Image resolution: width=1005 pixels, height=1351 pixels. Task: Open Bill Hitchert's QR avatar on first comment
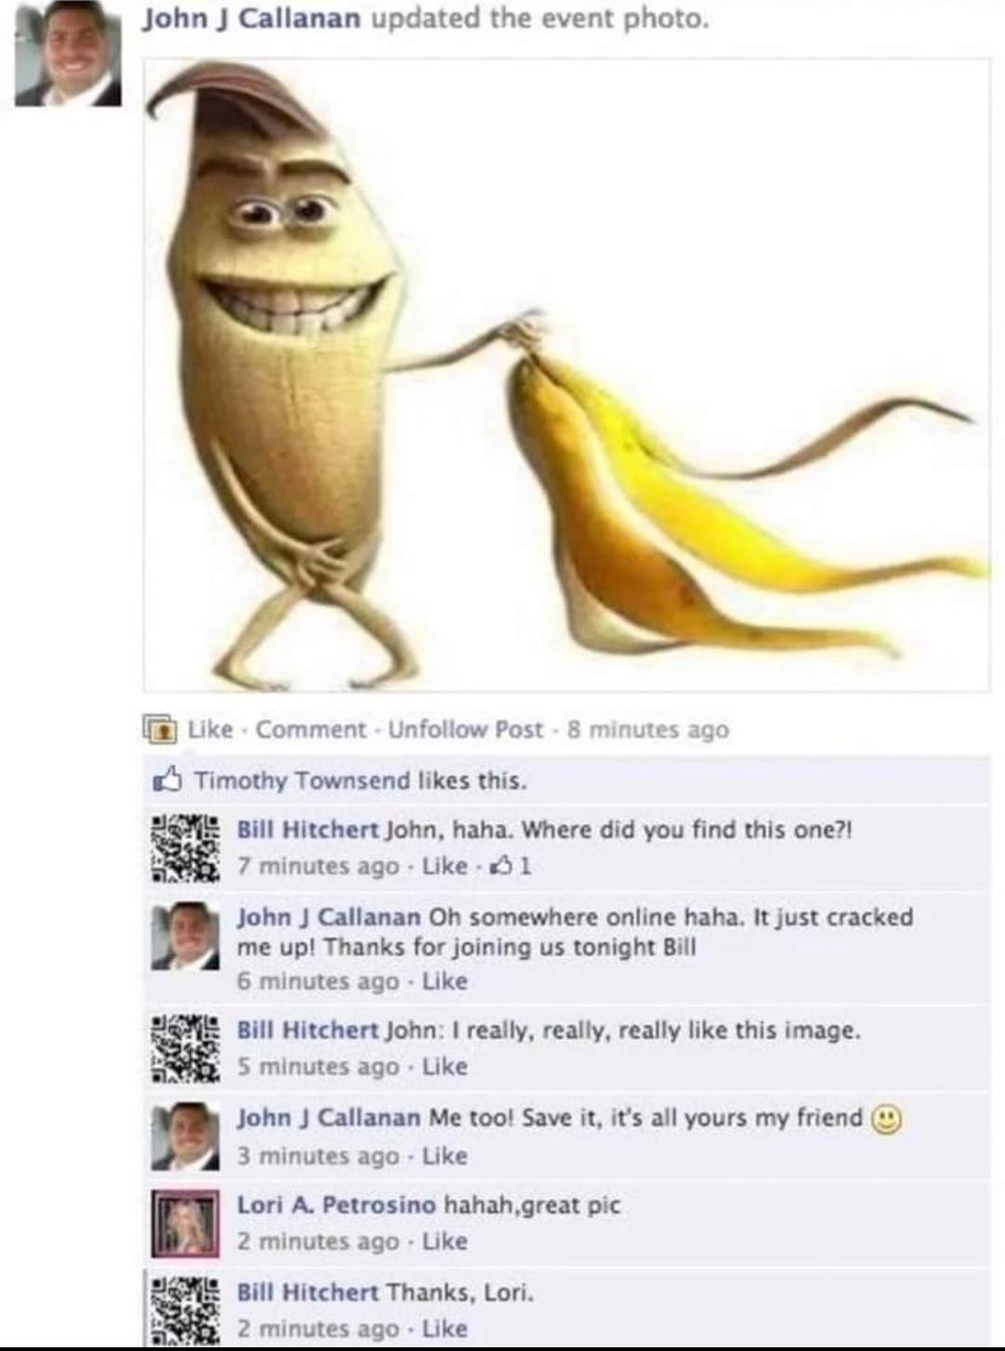(186, 847)
